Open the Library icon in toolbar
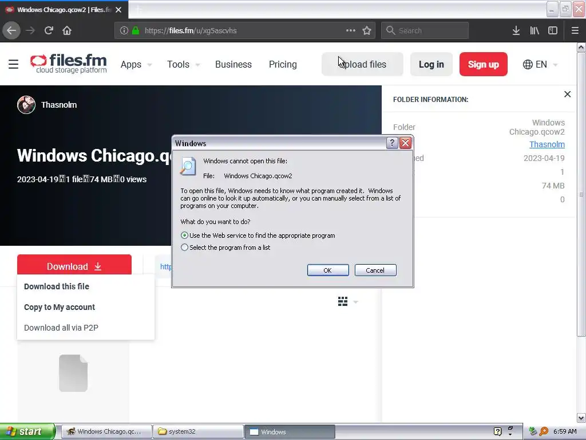 (534, 30)
